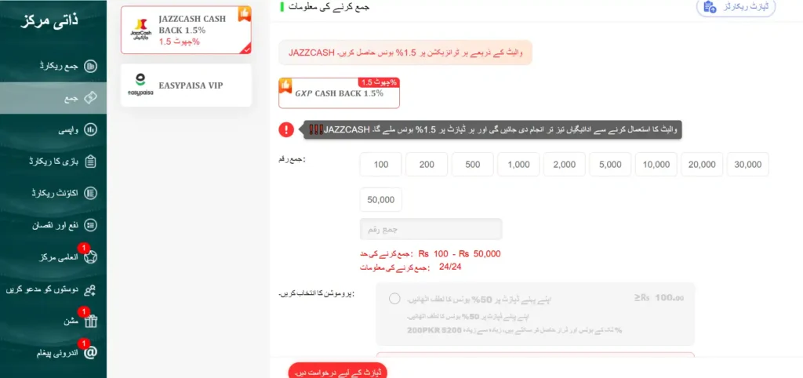
Task: Click the red exclamation warning icon
Action: (286, 129)
